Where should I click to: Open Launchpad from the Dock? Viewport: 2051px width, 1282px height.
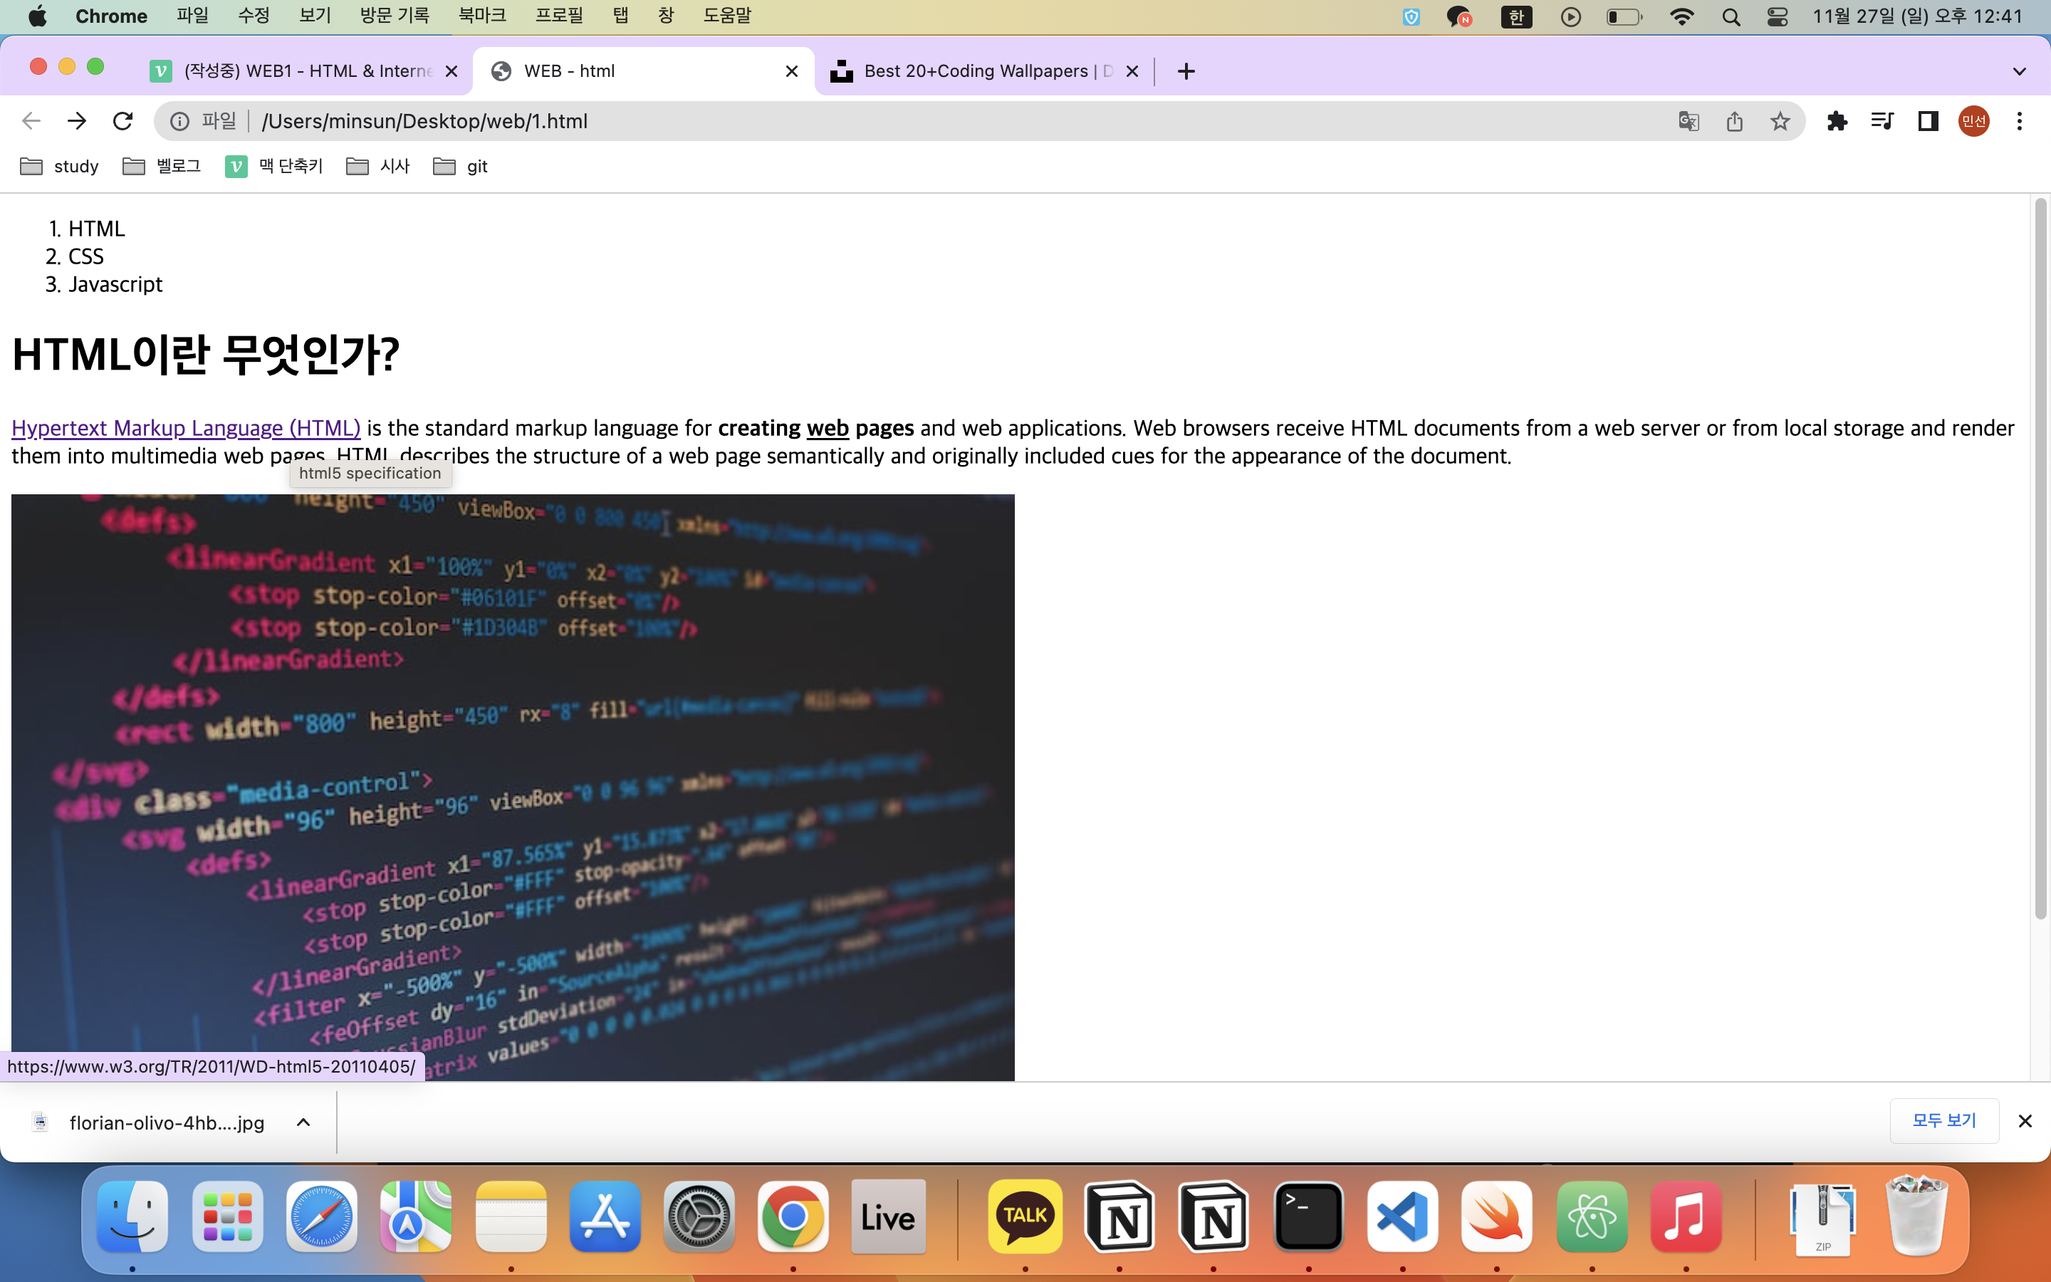[x=227, y=1216]
